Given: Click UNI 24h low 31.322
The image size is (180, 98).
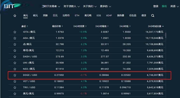Looking at the screenshot, I should pyautogui.click(x=127, y=63).
